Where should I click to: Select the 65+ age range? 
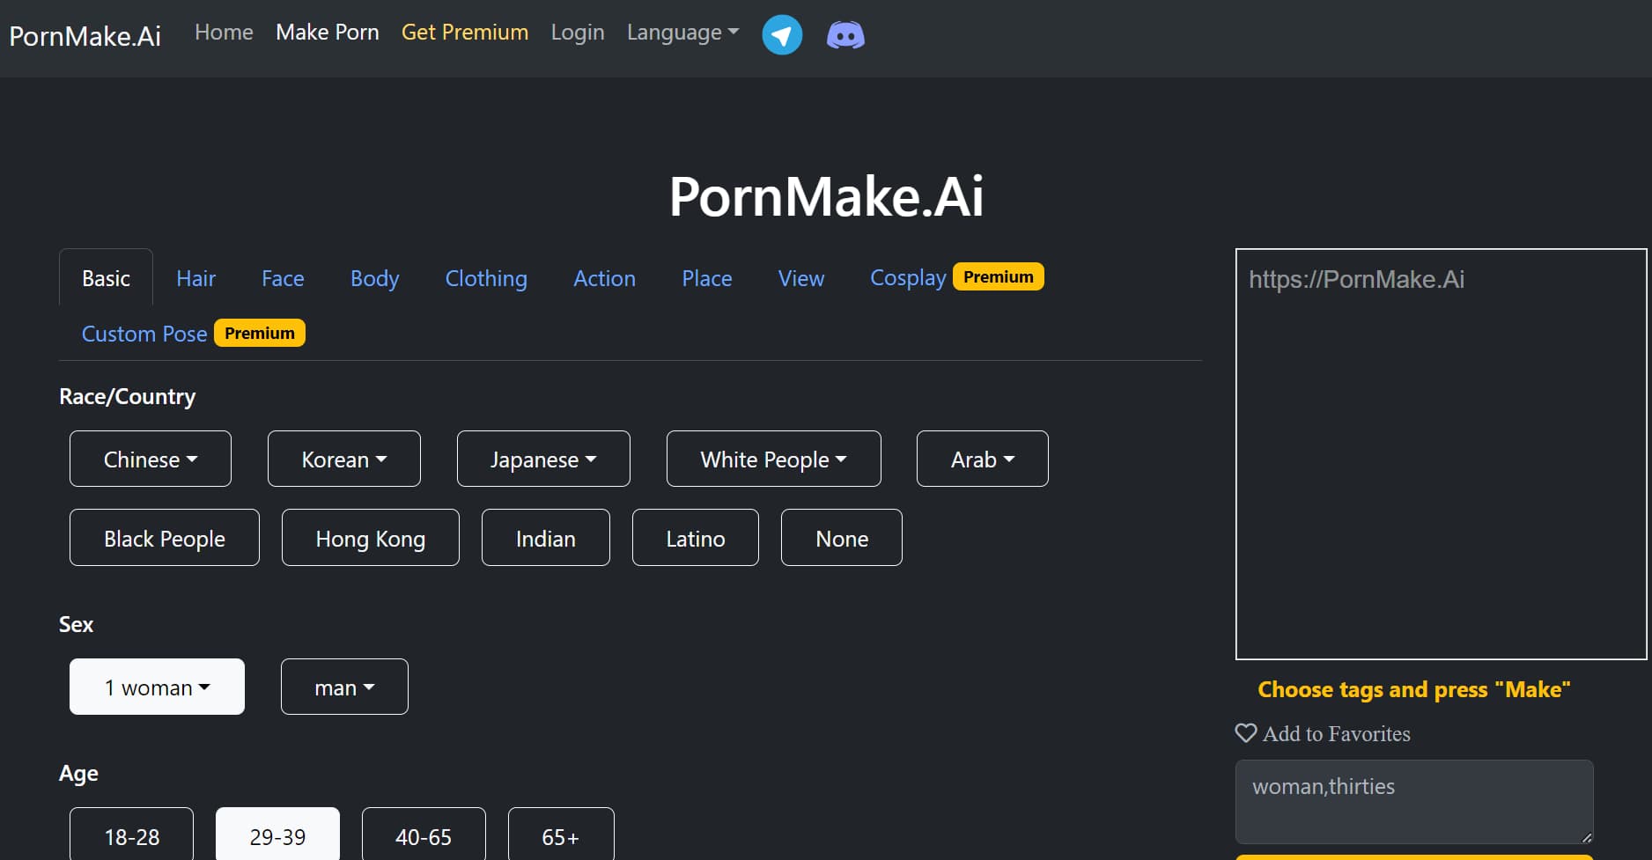click(561, 834)
